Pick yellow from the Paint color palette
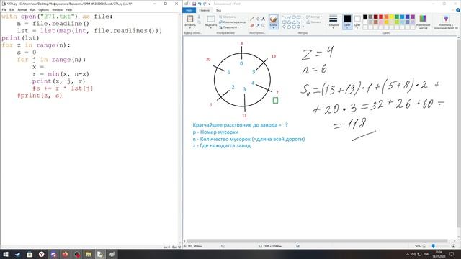461x259 pixels. 392,17
